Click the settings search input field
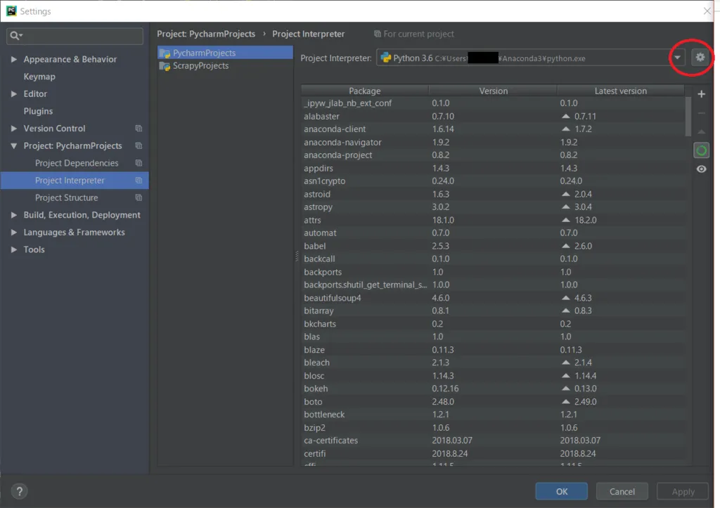The height and width of the screenshot is (508, 720). [x=75, y=36]
